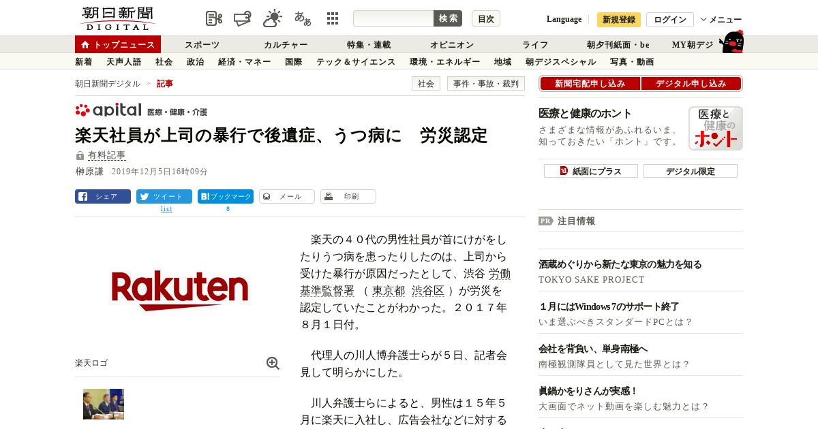
Task: Open the 有料記事 link
Action: click(x=106, y=155)
